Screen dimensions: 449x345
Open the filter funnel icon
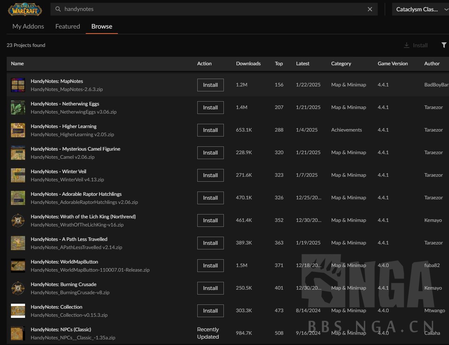[444, 45]
